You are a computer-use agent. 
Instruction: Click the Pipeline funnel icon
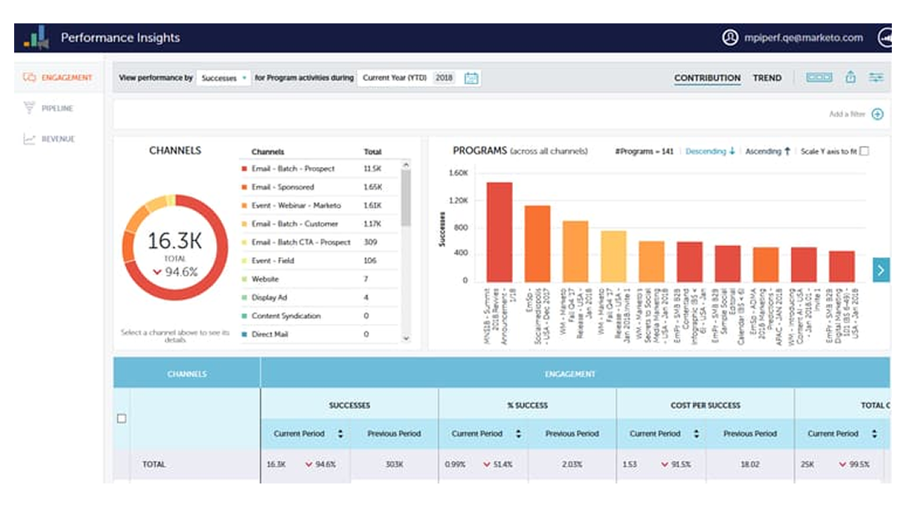pos(29,109)
